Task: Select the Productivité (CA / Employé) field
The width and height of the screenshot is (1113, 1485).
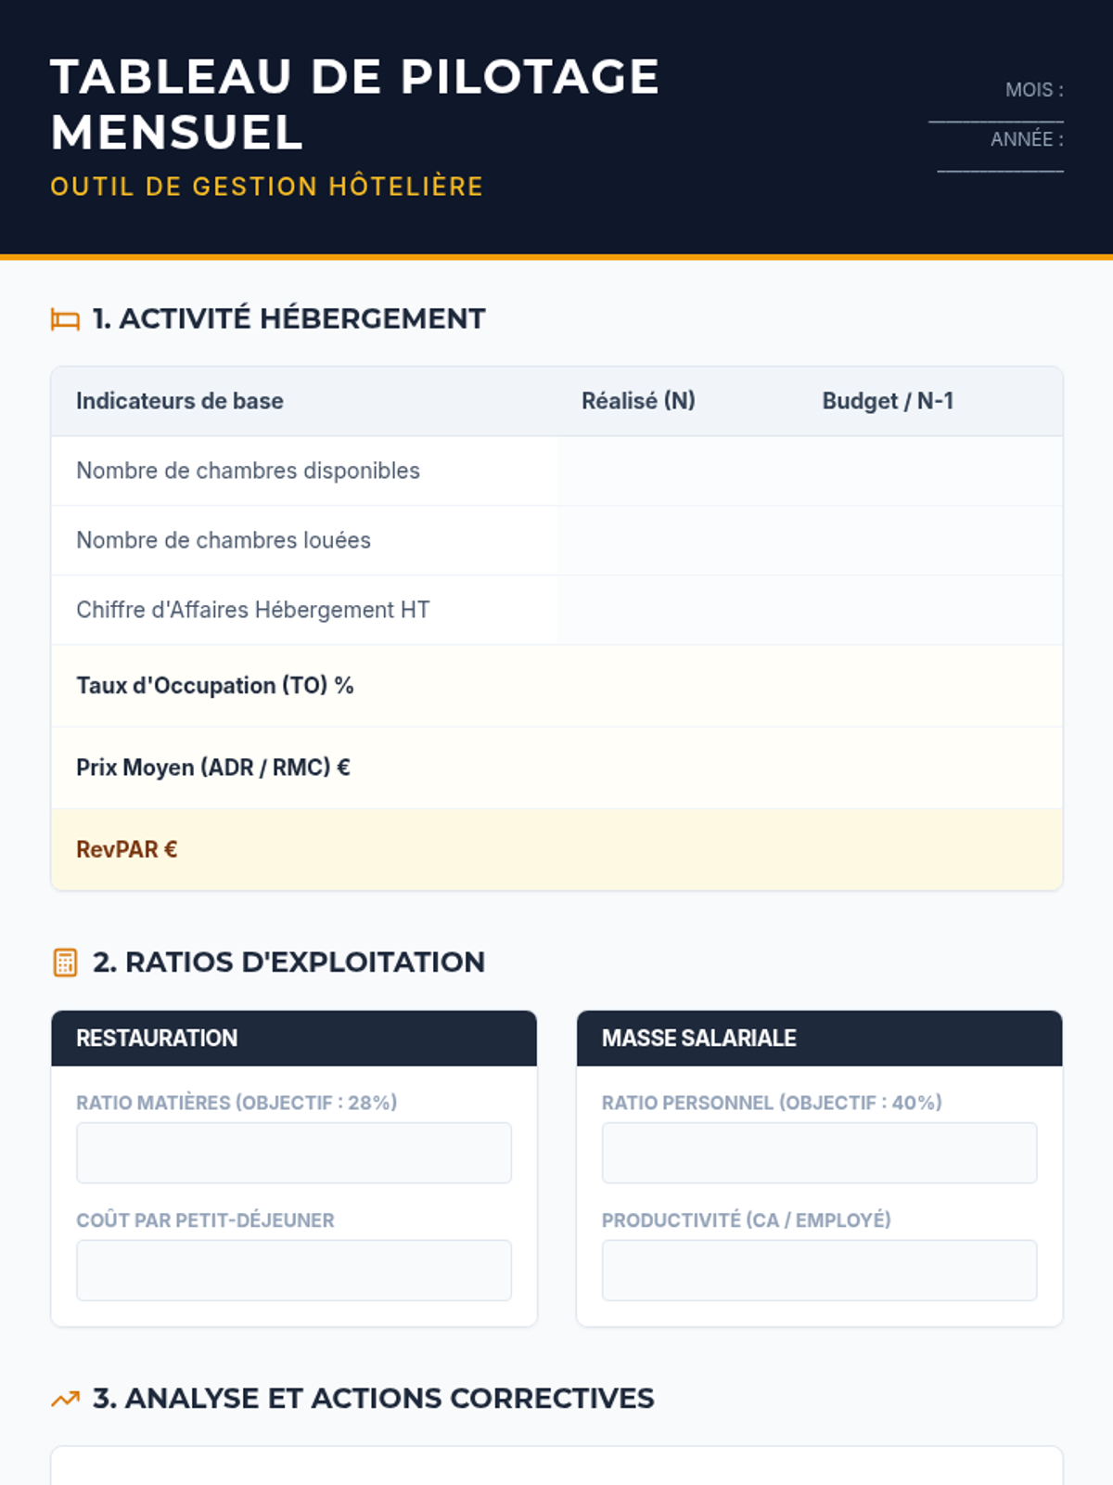Action: [819, 1270]
